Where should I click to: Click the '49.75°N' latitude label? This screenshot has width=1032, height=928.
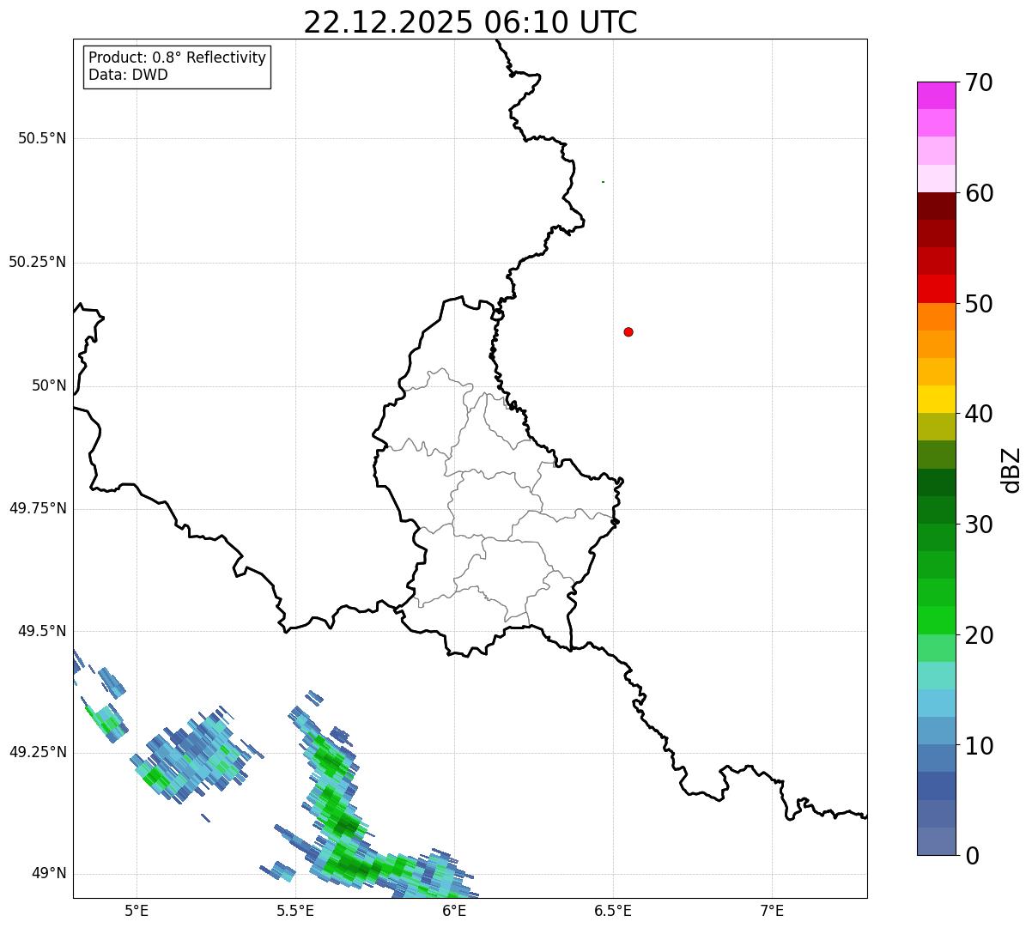click(37, 508)
